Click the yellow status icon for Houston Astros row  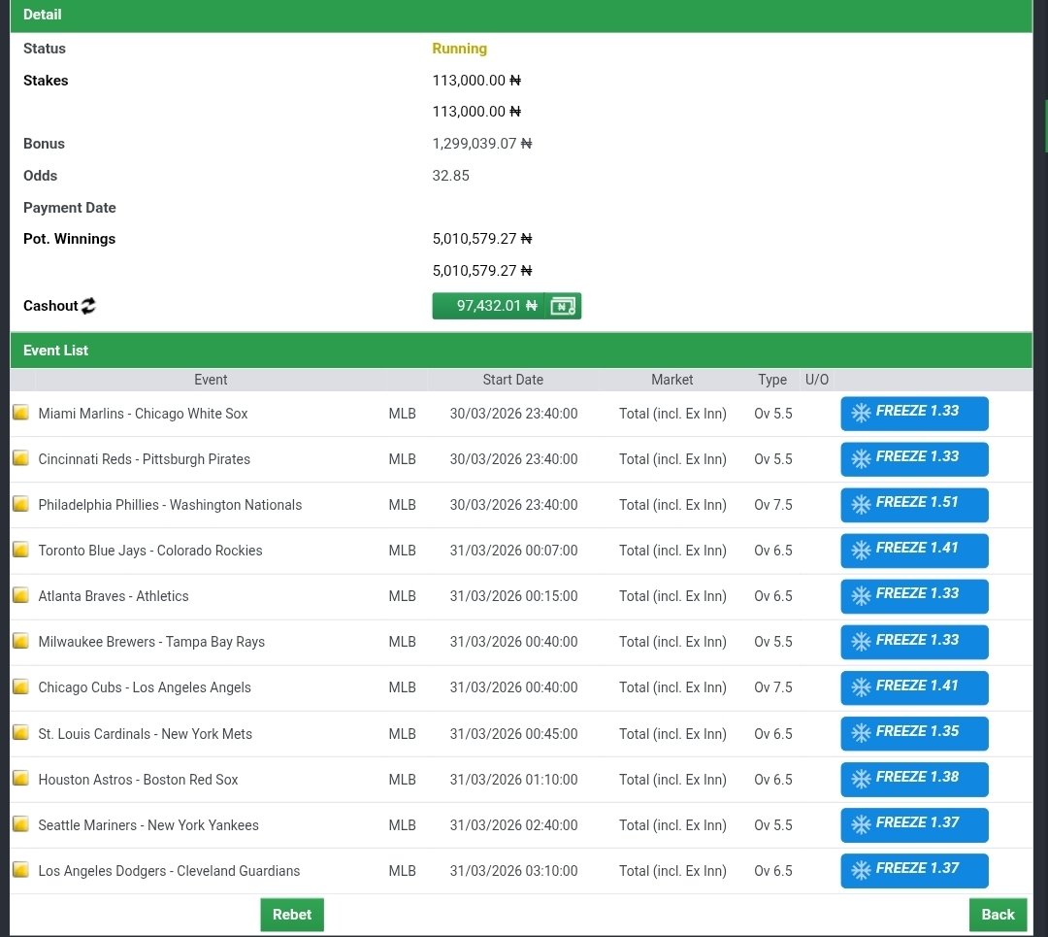(x=20, y=778)
